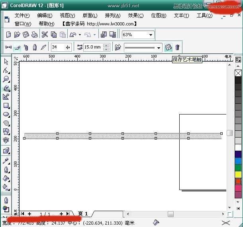Select the Smart drawing tool
The image size is (243, 227).
coord(6,97)
